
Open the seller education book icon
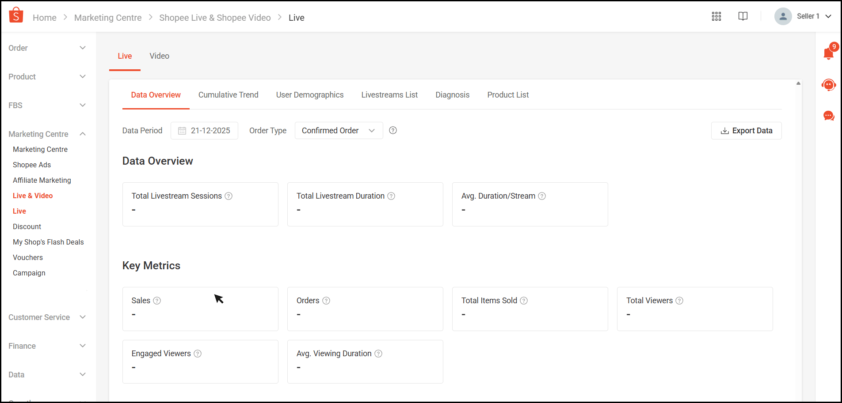pyautogui.click(x=743, y=16)
